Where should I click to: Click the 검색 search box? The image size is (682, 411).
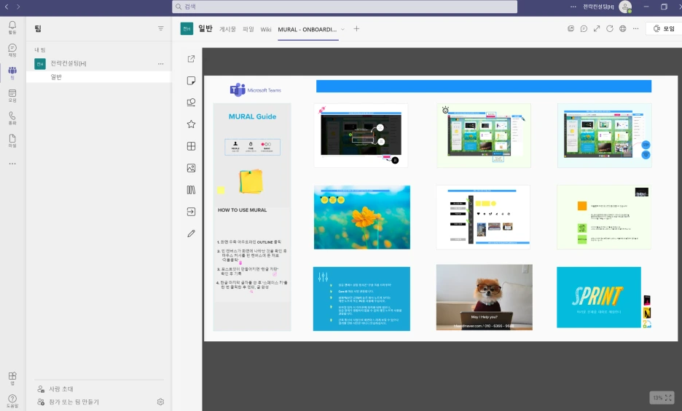pos(345,7)
